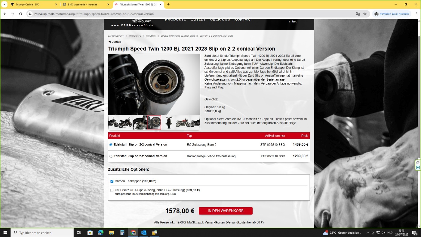This screenshot has width=421, height=237.
Task: Open File Explorer from the taskbar
Action: [x=112, y=232]
